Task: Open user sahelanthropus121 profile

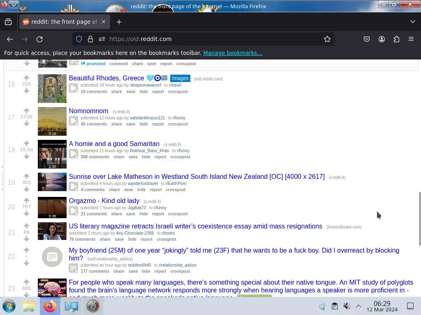Action: point(148,118)
